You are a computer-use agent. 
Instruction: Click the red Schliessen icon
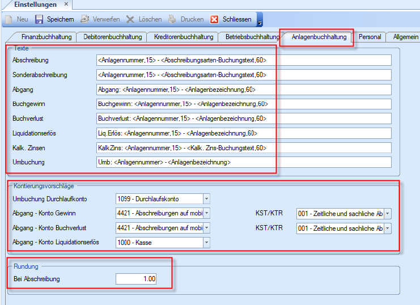[214, 19]
